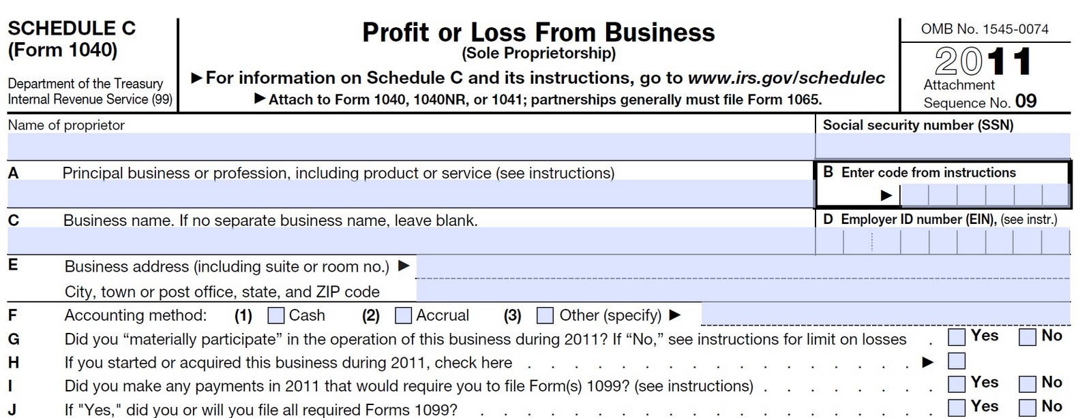Image resolution: width=1091 pixels, height=418 pixels.
Task: Select the Business name input field
Action: click(411, 241)
